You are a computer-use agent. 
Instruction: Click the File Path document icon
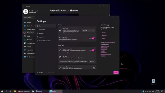click(60, 57)
